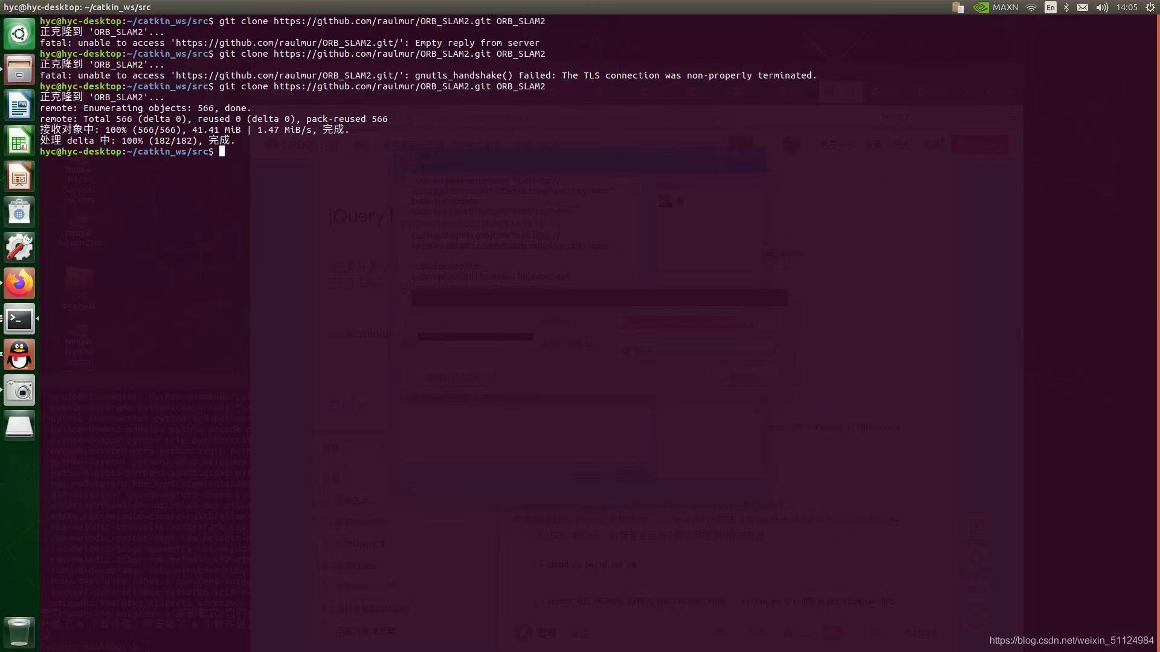The width and height of the screenshot is (1160, 652).
Task: Open the volume sound indicator
Action: click(1102, 7)
